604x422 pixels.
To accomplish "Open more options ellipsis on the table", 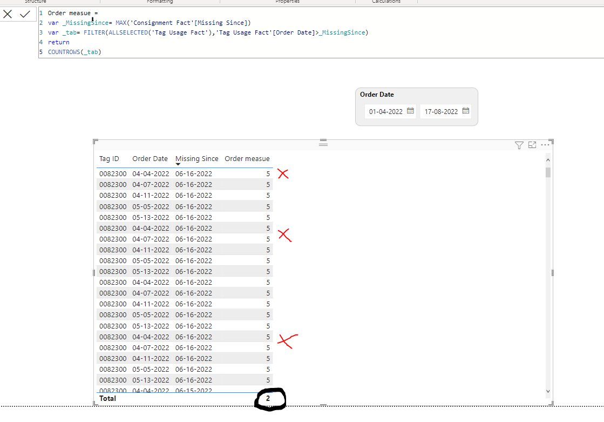I will tap(545, 145).
